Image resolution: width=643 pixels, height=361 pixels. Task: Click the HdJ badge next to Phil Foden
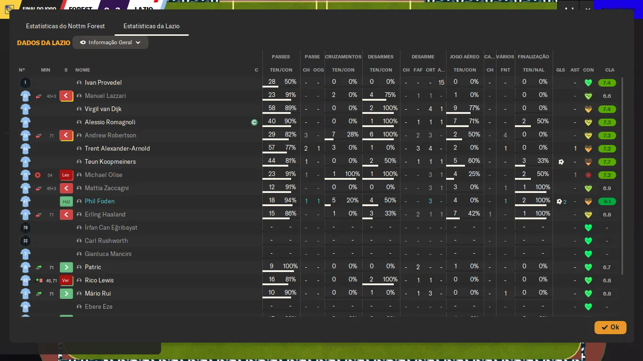point(66,201)
